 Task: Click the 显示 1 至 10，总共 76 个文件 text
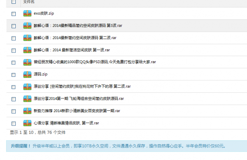(x=37, y=133)
